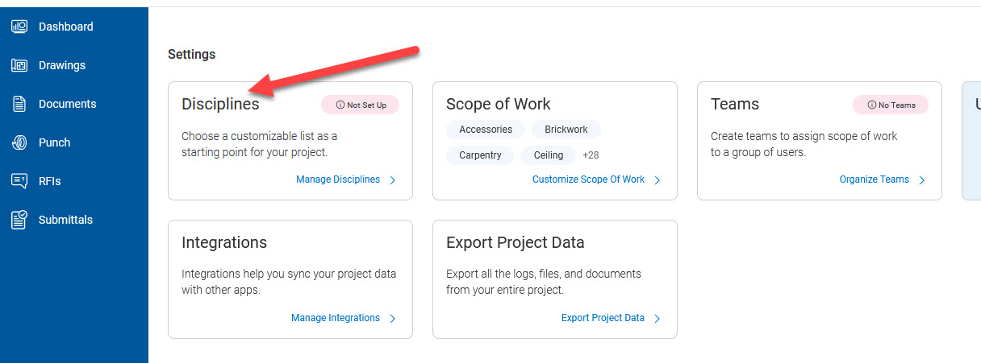Click chevron next to Manage Disciplines
Screen dimensions: 981x363
point(393,180)
